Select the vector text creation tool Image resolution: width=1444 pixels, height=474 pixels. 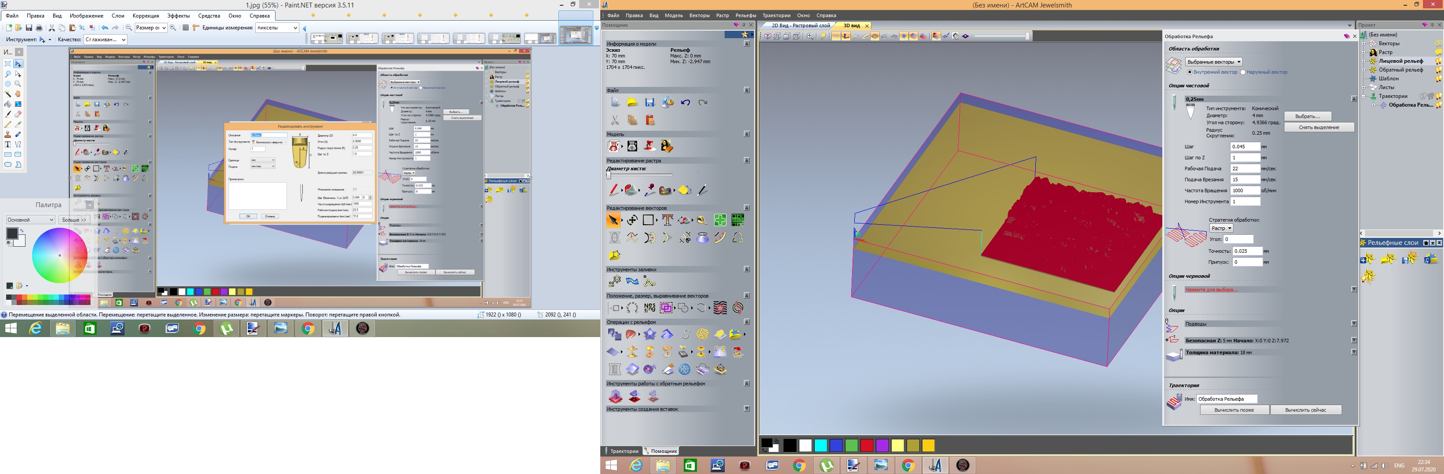click(x=667, y=220)
